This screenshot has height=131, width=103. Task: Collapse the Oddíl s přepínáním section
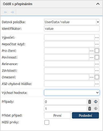98,4
